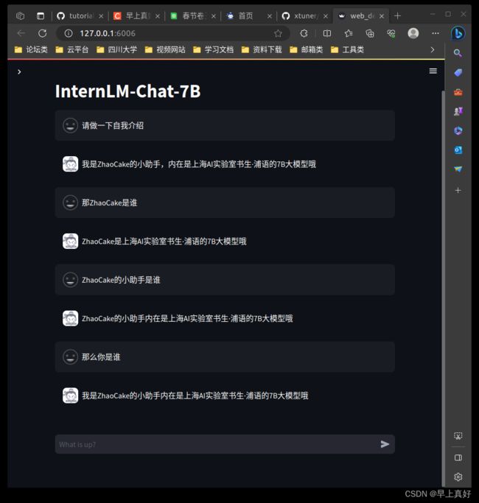Viewport: 479px width, 503px height.
Task: Open the browser extensions puzzle icon
Action: tap(304, 33)
